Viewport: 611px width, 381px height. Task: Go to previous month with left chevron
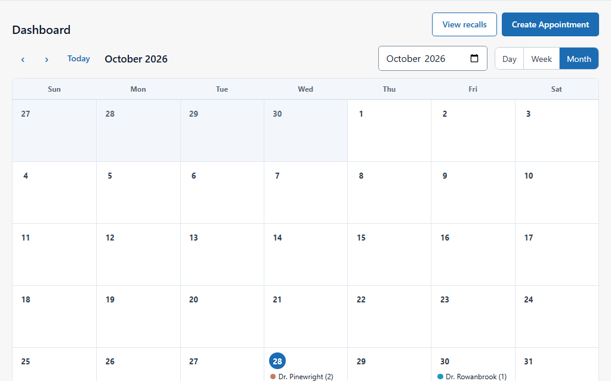point(23,60)
